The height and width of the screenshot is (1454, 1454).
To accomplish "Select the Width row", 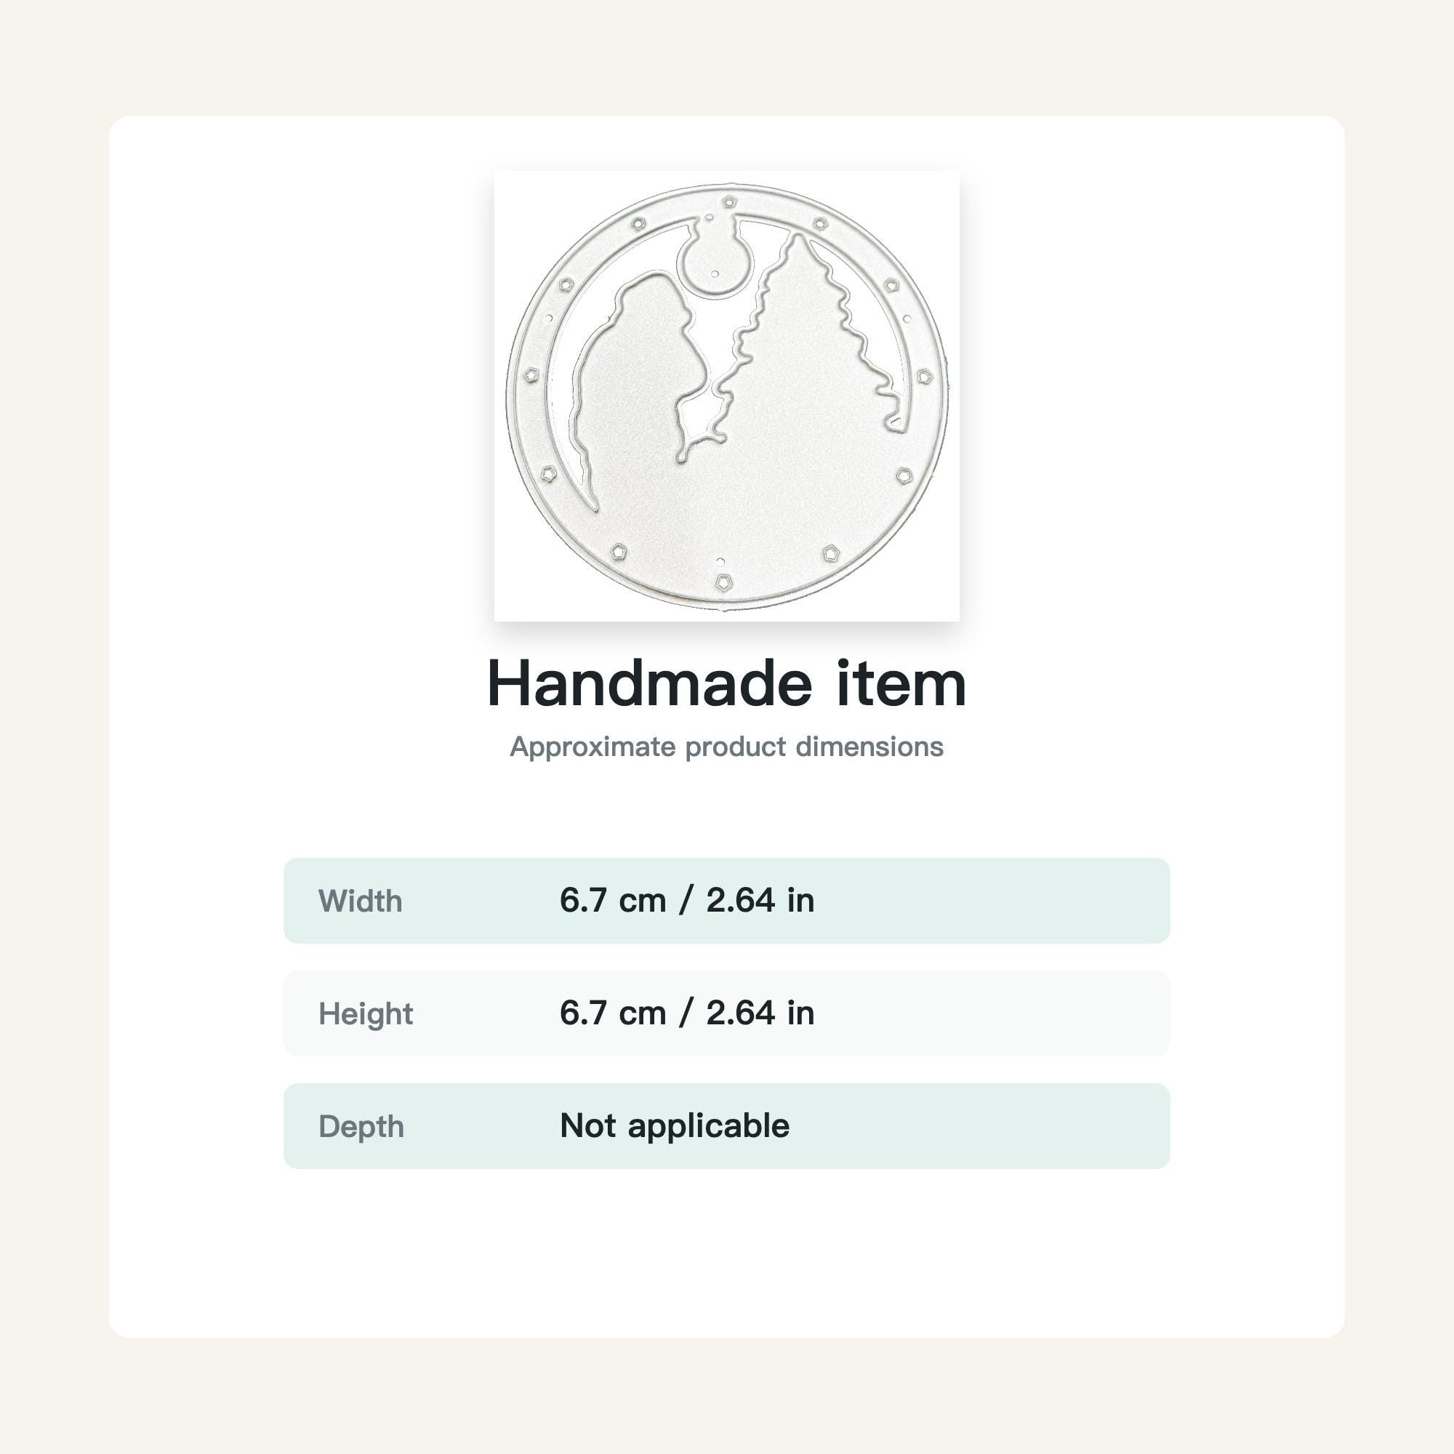I will 726,900.
